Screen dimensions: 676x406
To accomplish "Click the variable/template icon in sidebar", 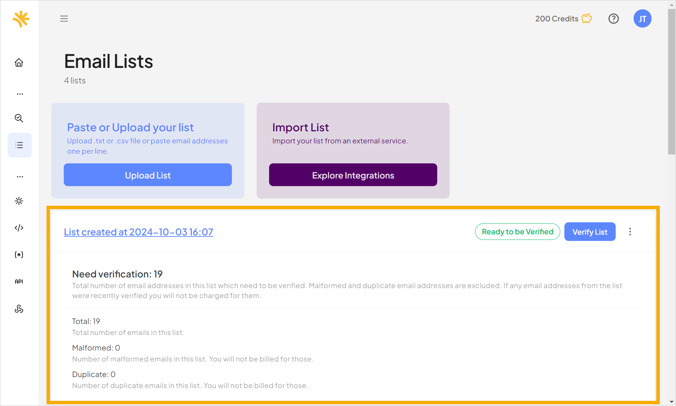I will pos(20,254).
